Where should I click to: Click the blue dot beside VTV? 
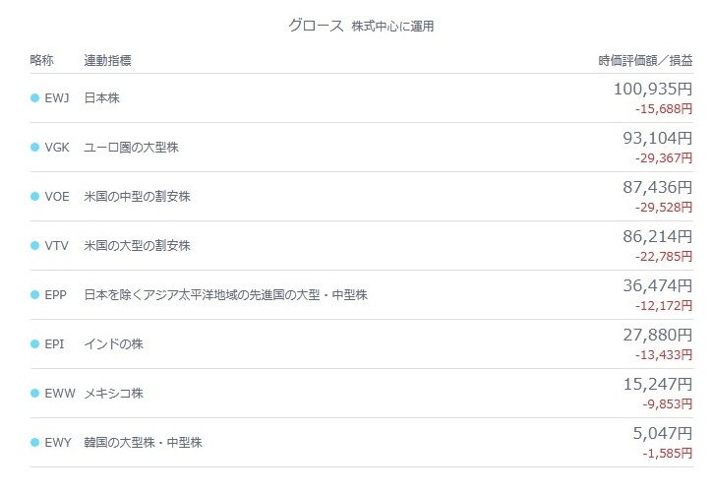[35, 246]
